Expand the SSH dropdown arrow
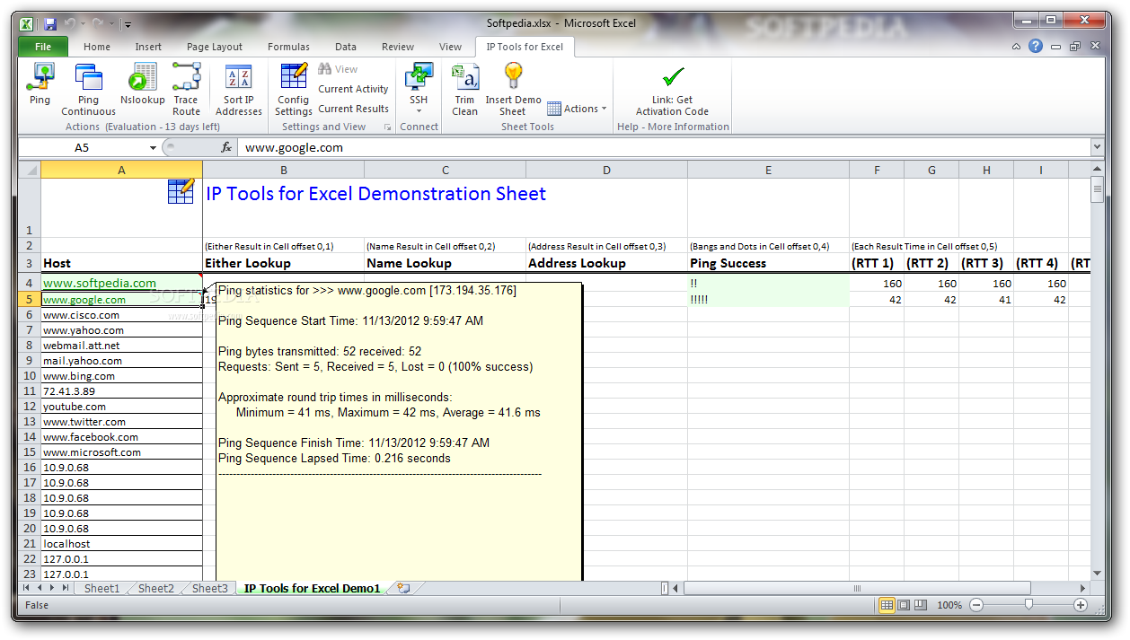The height and width of the screenshot is (640, 1130). 419,111
